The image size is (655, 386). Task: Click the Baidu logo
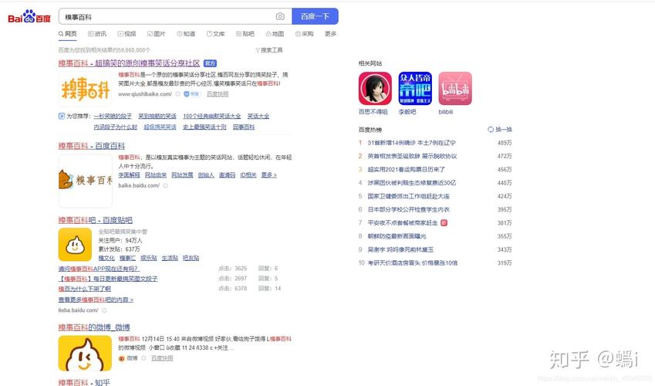[29, 17]
